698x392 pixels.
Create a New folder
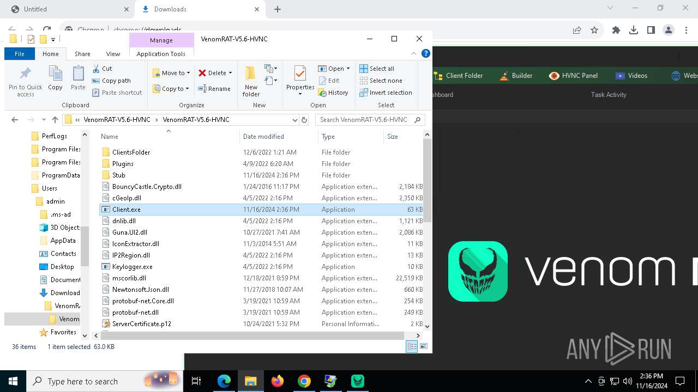(251, 82)
